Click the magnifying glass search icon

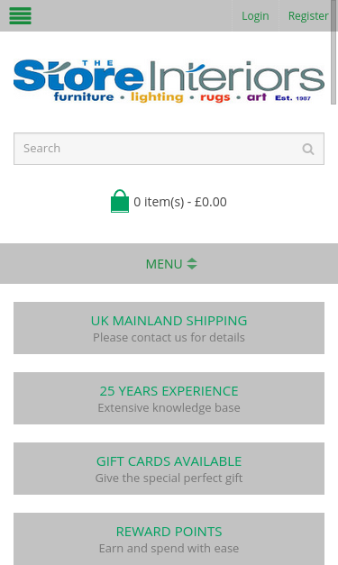pos(308,149)
